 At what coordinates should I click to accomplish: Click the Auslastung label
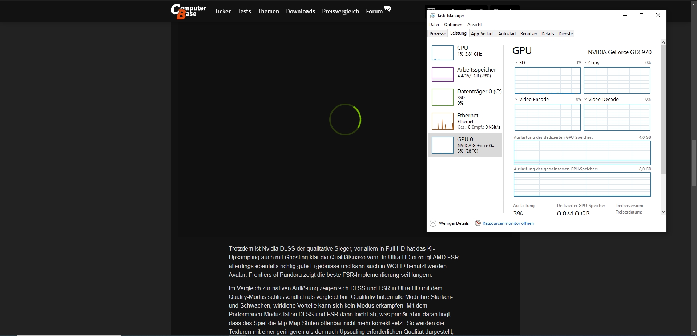click(524, 206)
